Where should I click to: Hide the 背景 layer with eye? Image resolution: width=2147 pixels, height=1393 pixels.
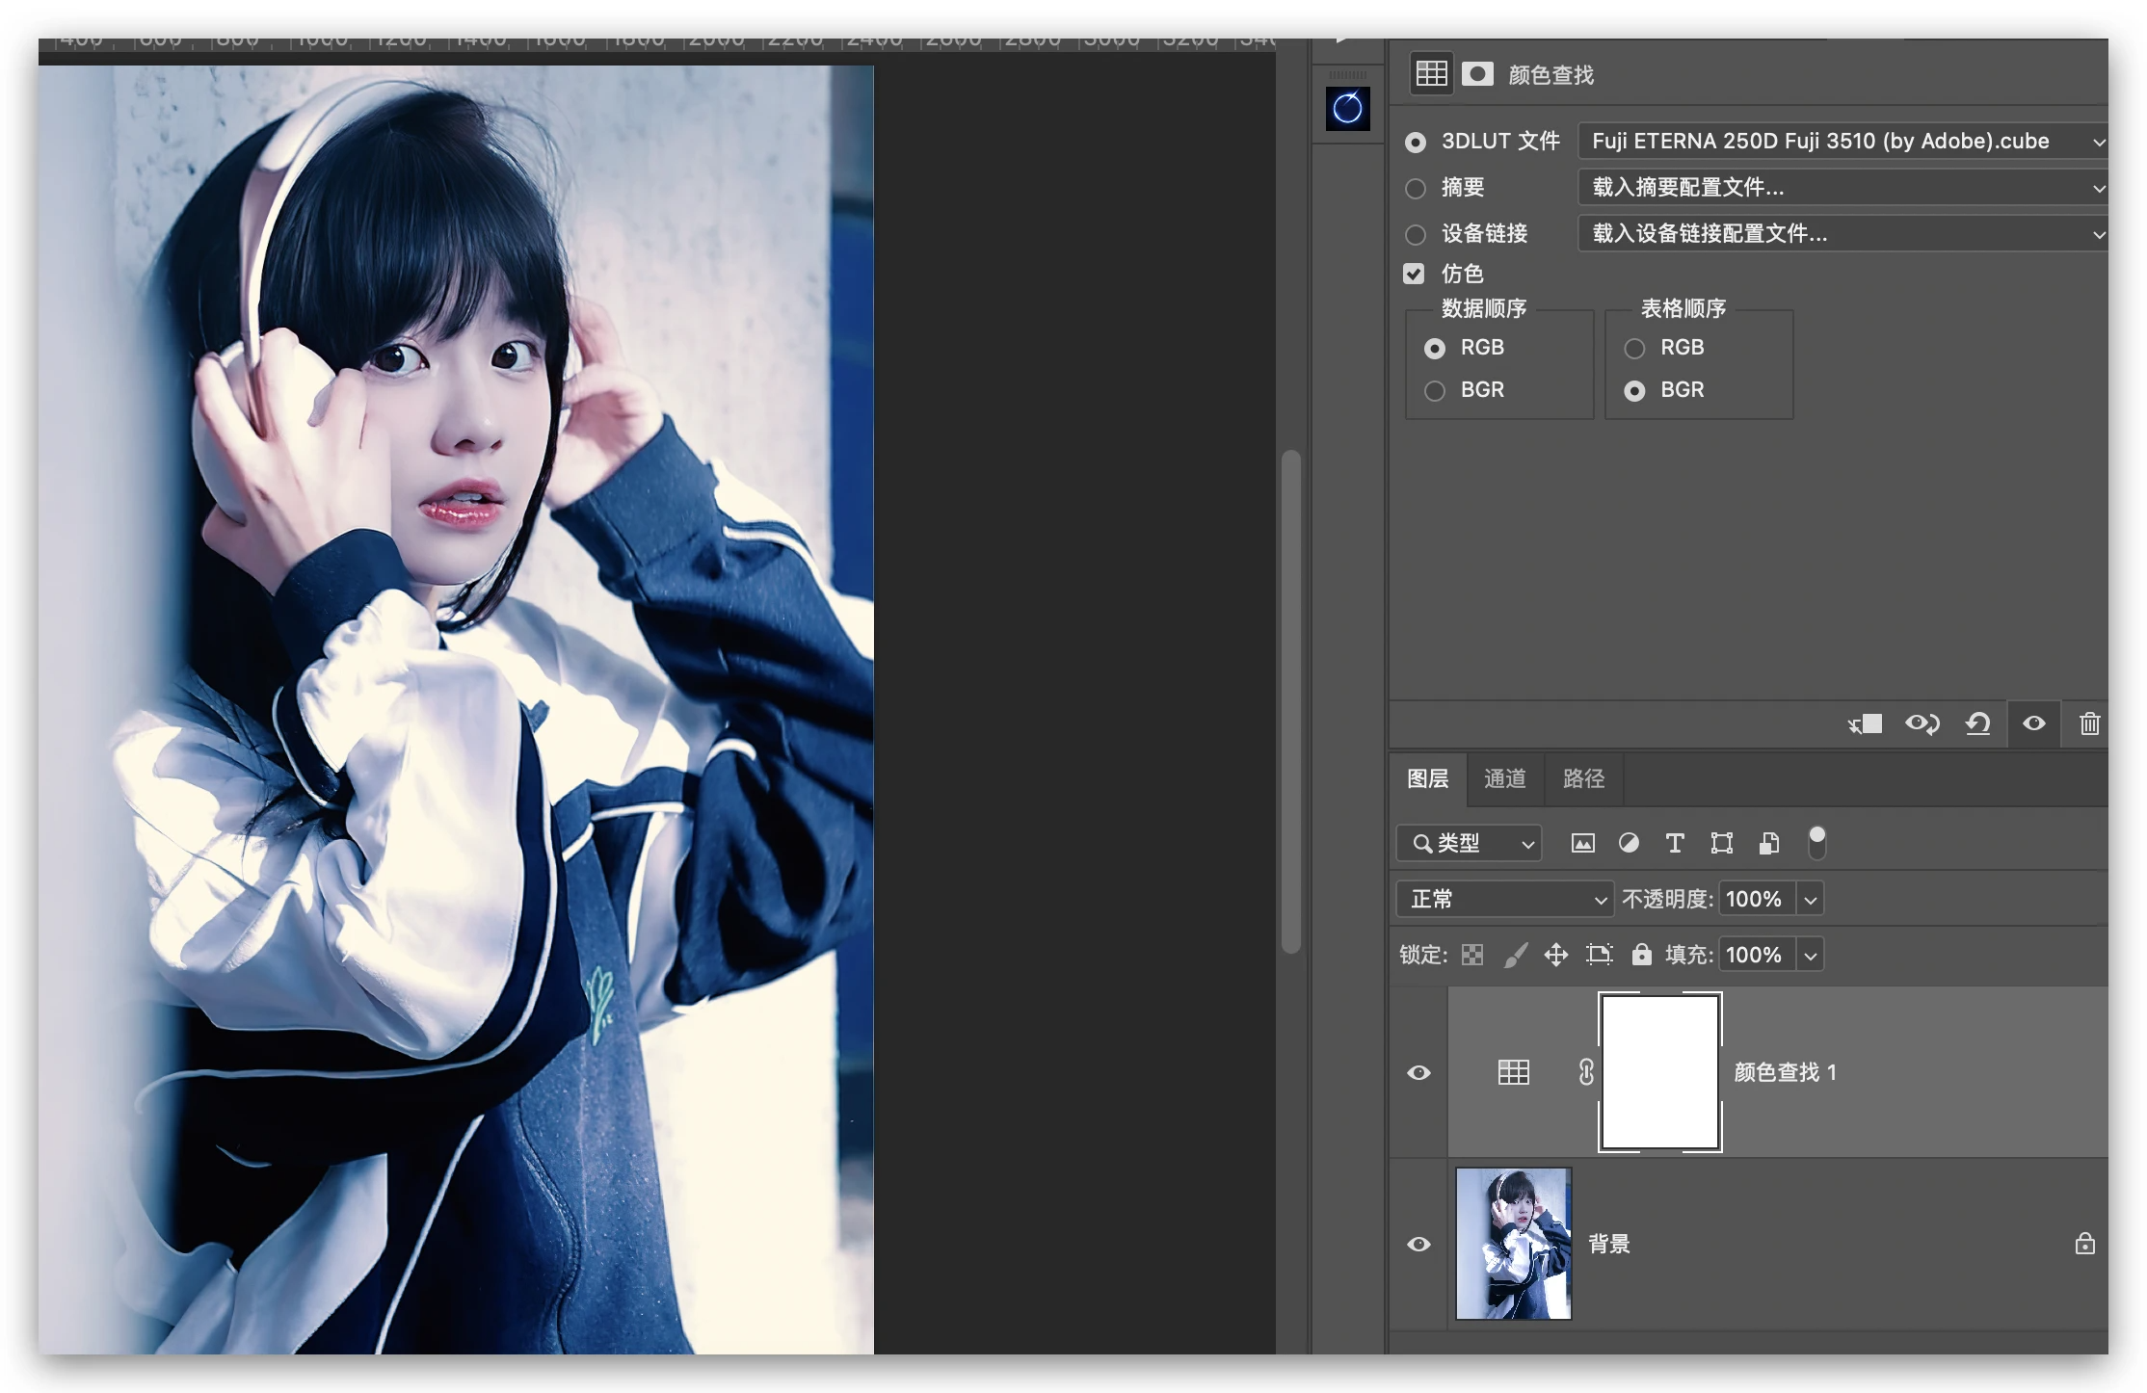[x=1418, y=1244]
